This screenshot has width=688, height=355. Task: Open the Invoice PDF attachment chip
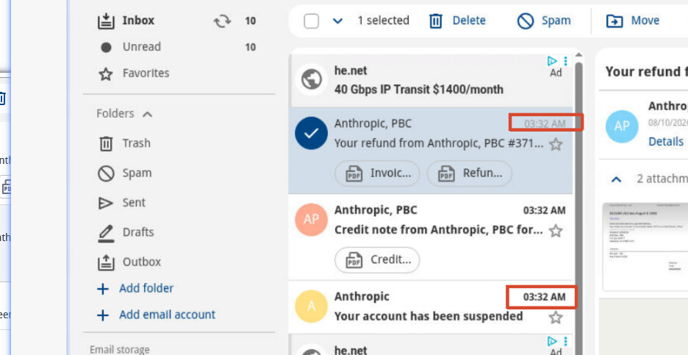(377, 173)
